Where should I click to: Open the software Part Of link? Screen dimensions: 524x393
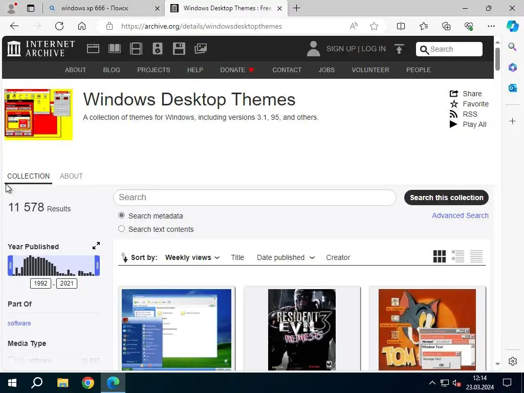(19, 323)
